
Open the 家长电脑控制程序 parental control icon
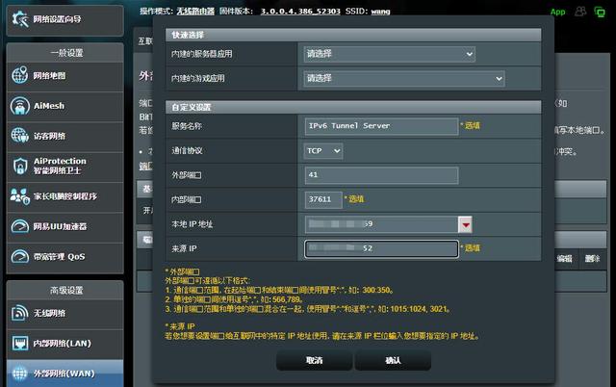coord(19,196)
